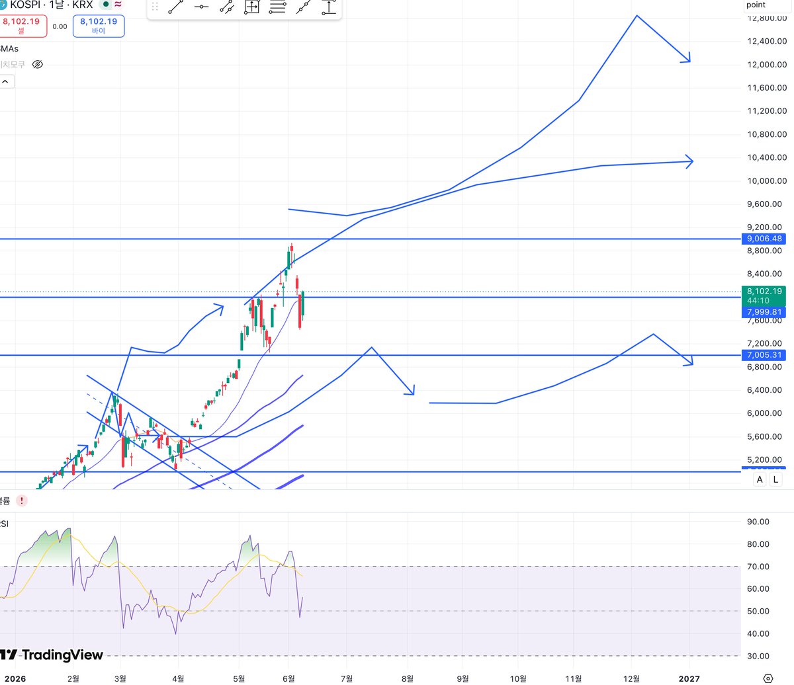Select the horizontal line drawing tool
This screenshot has height=685, width=794.
[x=201, y=8]
